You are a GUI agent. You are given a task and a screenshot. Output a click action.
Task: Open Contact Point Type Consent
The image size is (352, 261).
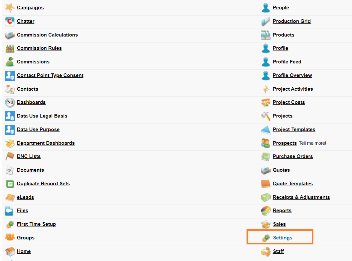[50, 75]
